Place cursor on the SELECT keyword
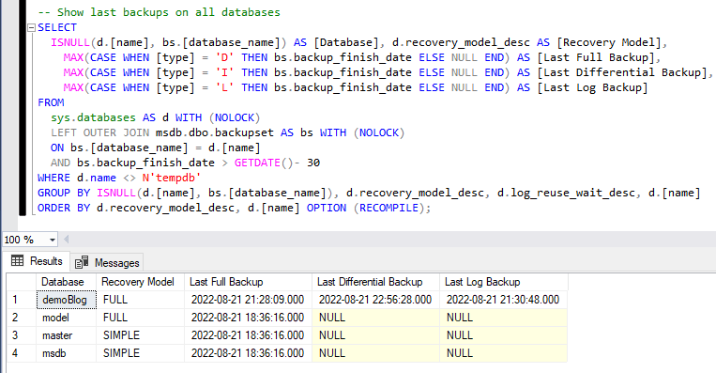 (57, 27)
